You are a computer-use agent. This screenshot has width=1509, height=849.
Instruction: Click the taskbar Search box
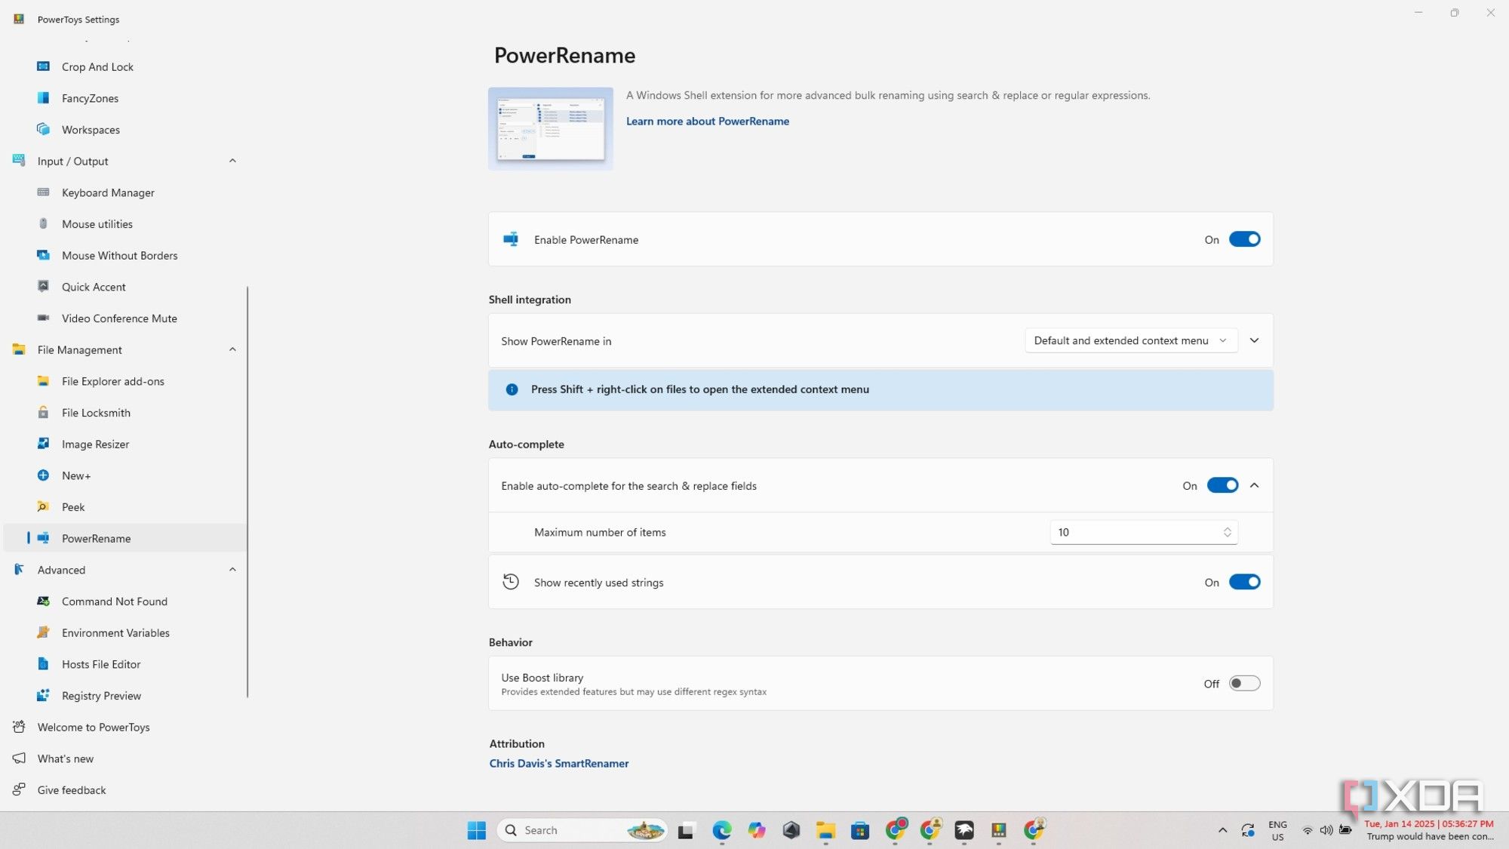click(582, 830)
